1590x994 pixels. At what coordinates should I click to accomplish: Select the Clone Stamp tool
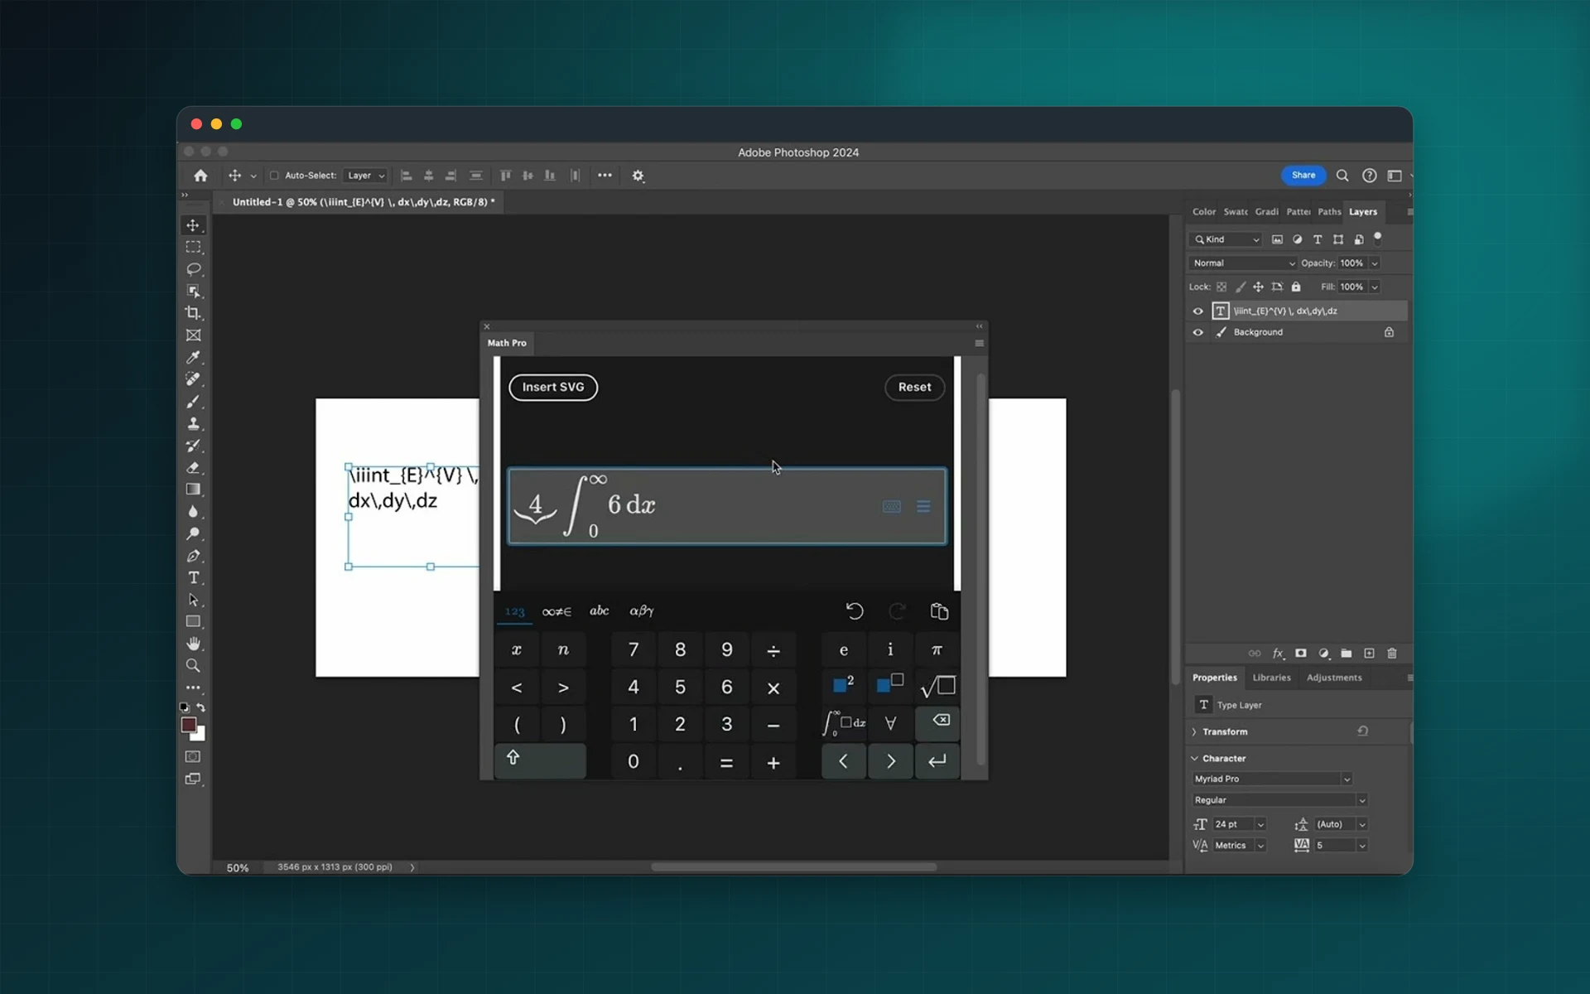pos(193,423)
